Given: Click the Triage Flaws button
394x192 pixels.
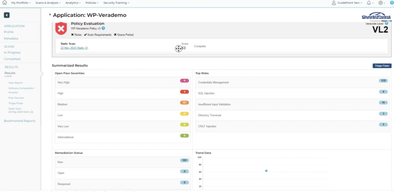Looking at the screenshot, I should pyautogui.click(x=382, y=66).
